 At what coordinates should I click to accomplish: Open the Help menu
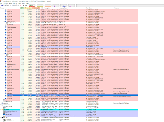(28, 3)
